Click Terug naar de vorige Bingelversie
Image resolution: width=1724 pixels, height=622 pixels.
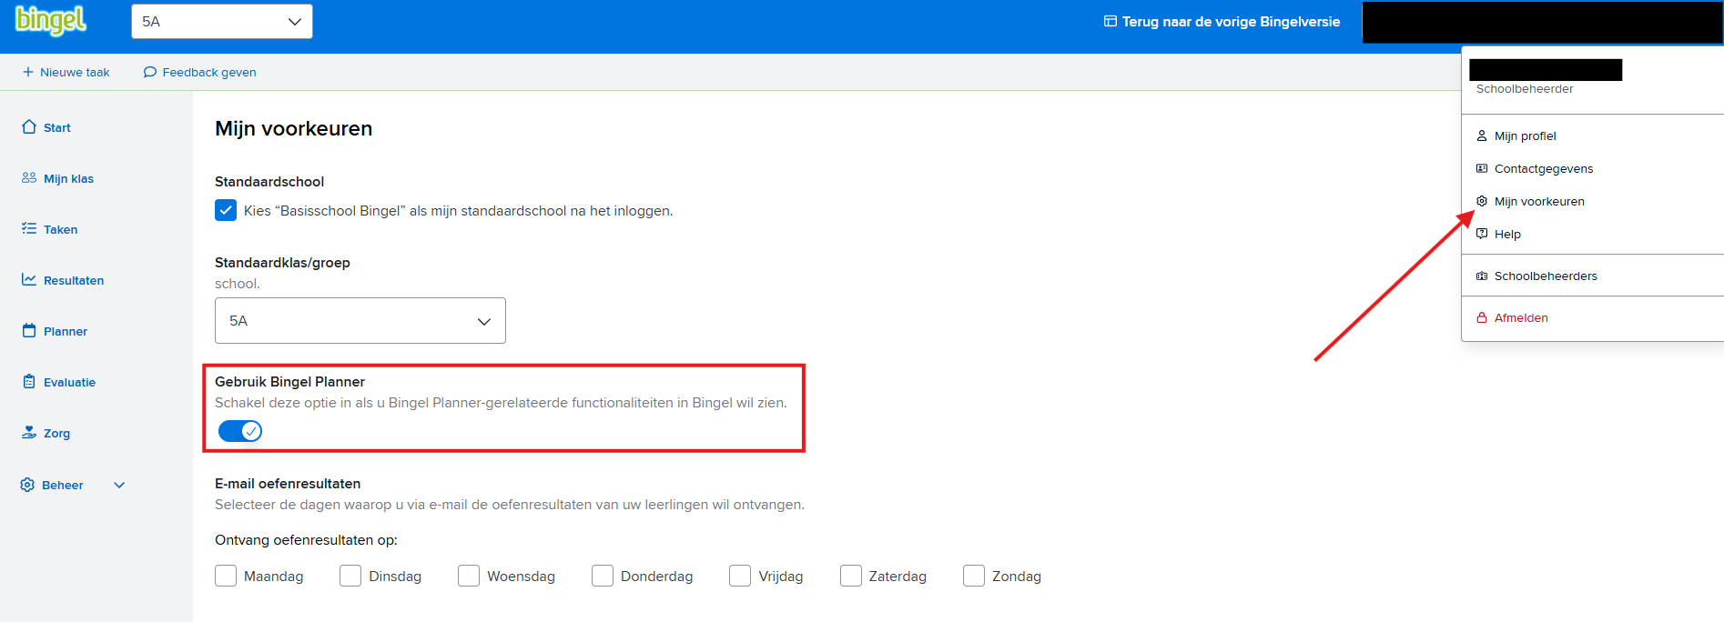[x=1222, y=22]
